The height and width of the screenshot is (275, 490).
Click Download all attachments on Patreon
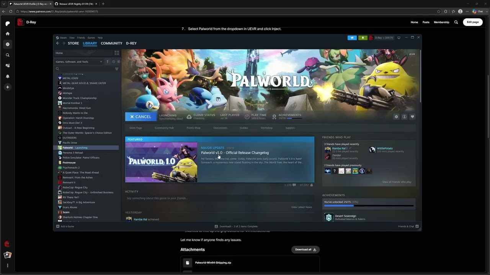(x=305, y=249)
